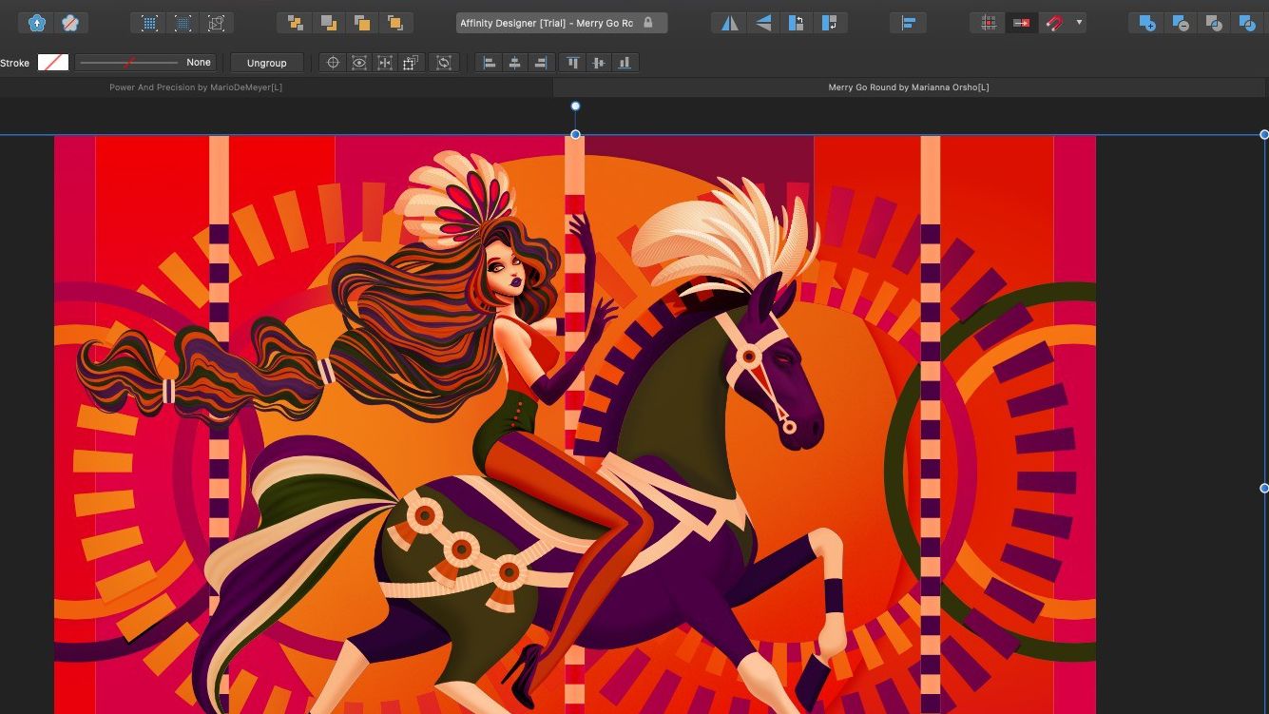The height and width of the screenshot is (714, 1269).
Task: Click the Add boolean operation icon
Action: [1146, 23]
